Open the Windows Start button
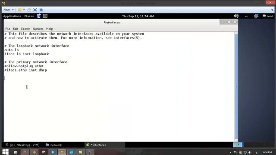Image resolution: width=276 pixels, height=155 pixels. pos(5,152)
